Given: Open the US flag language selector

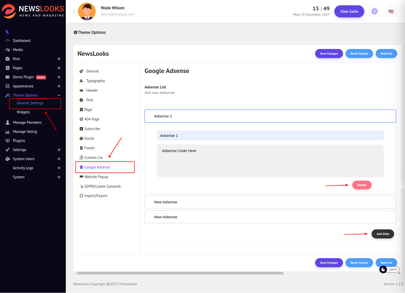Looking at the screenshot, I should pyautogui.click(x=391, y=11).
